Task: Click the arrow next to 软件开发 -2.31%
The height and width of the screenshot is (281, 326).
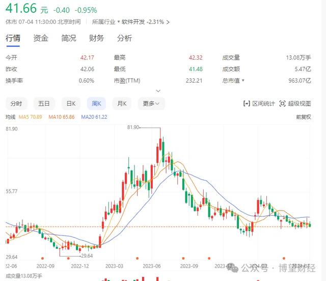Action: pyautogui.click(x=168, y=22)
